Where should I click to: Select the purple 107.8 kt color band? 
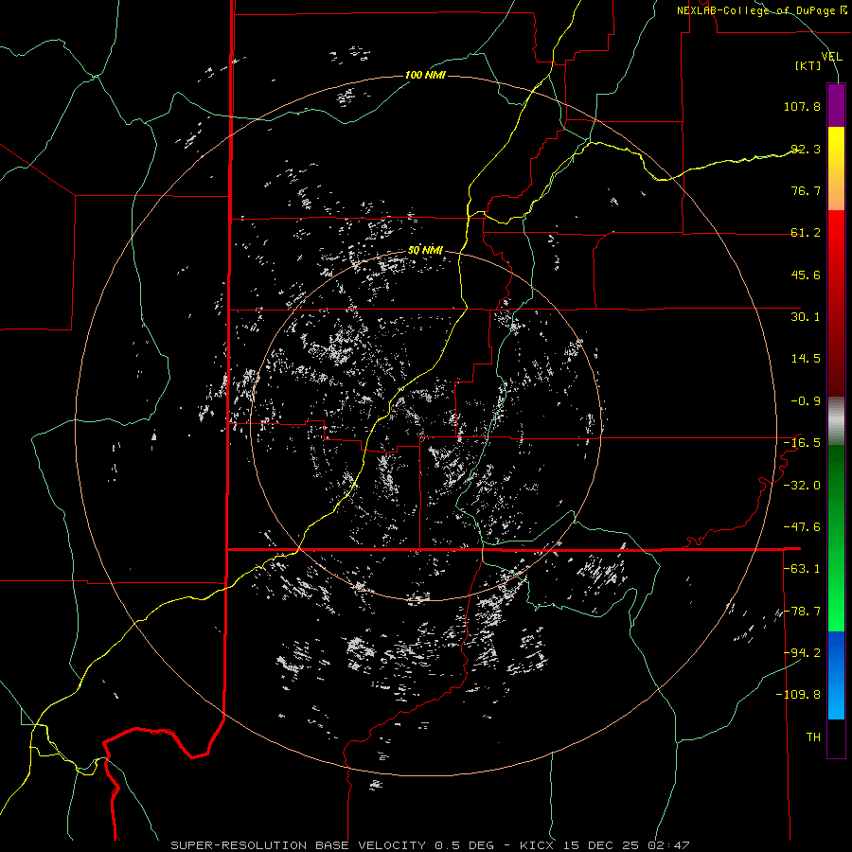tap(836, 105)
